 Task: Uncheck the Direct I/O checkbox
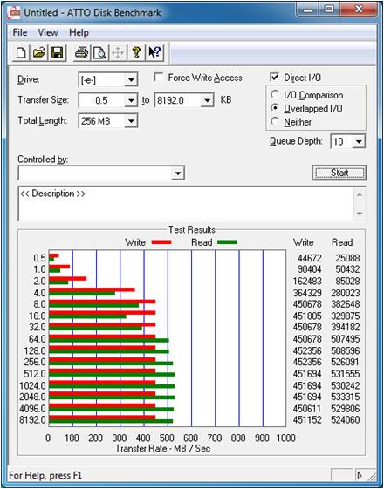click(x=274, y=78)
